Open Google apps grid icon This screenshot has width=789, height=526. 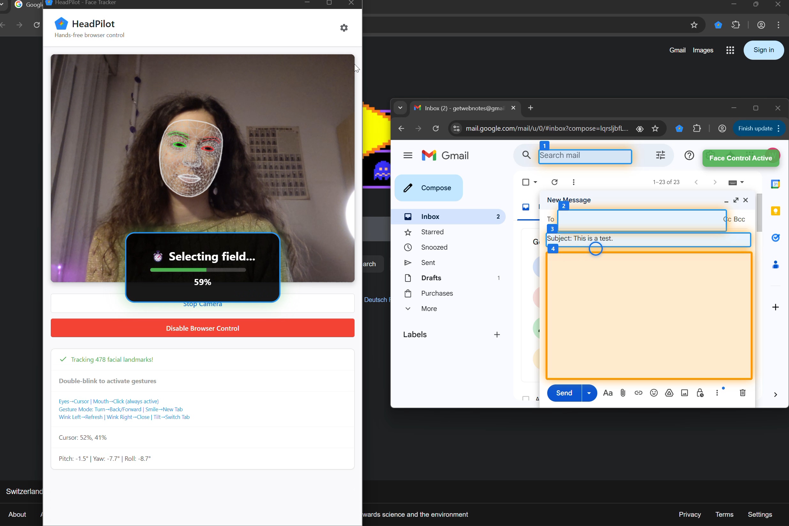[730, 50]
